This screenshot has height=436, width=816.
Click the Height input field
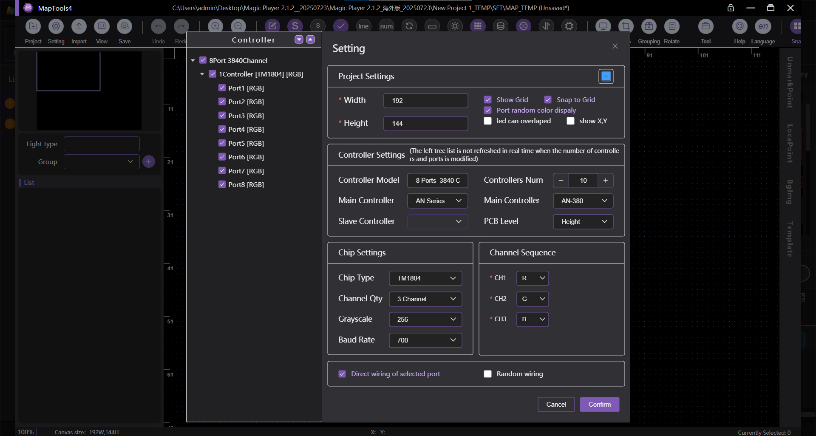425,124
